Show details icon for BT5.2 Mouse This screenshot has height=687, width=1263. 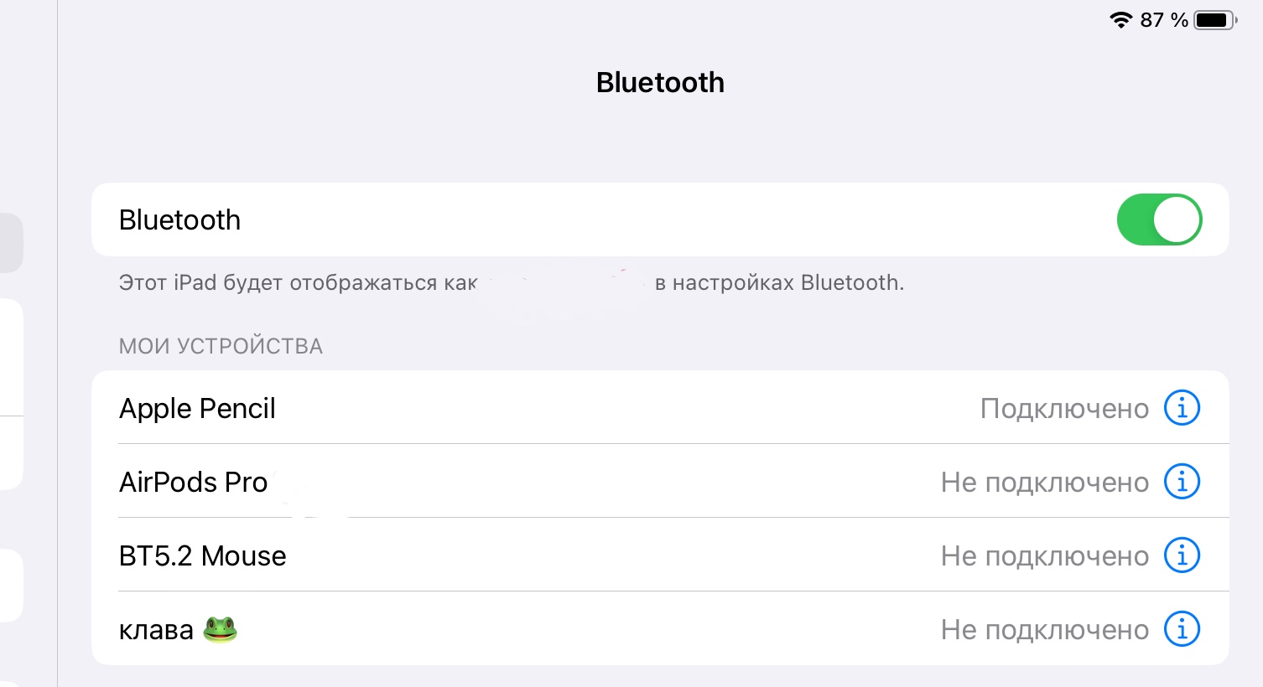pos(1182,555)
